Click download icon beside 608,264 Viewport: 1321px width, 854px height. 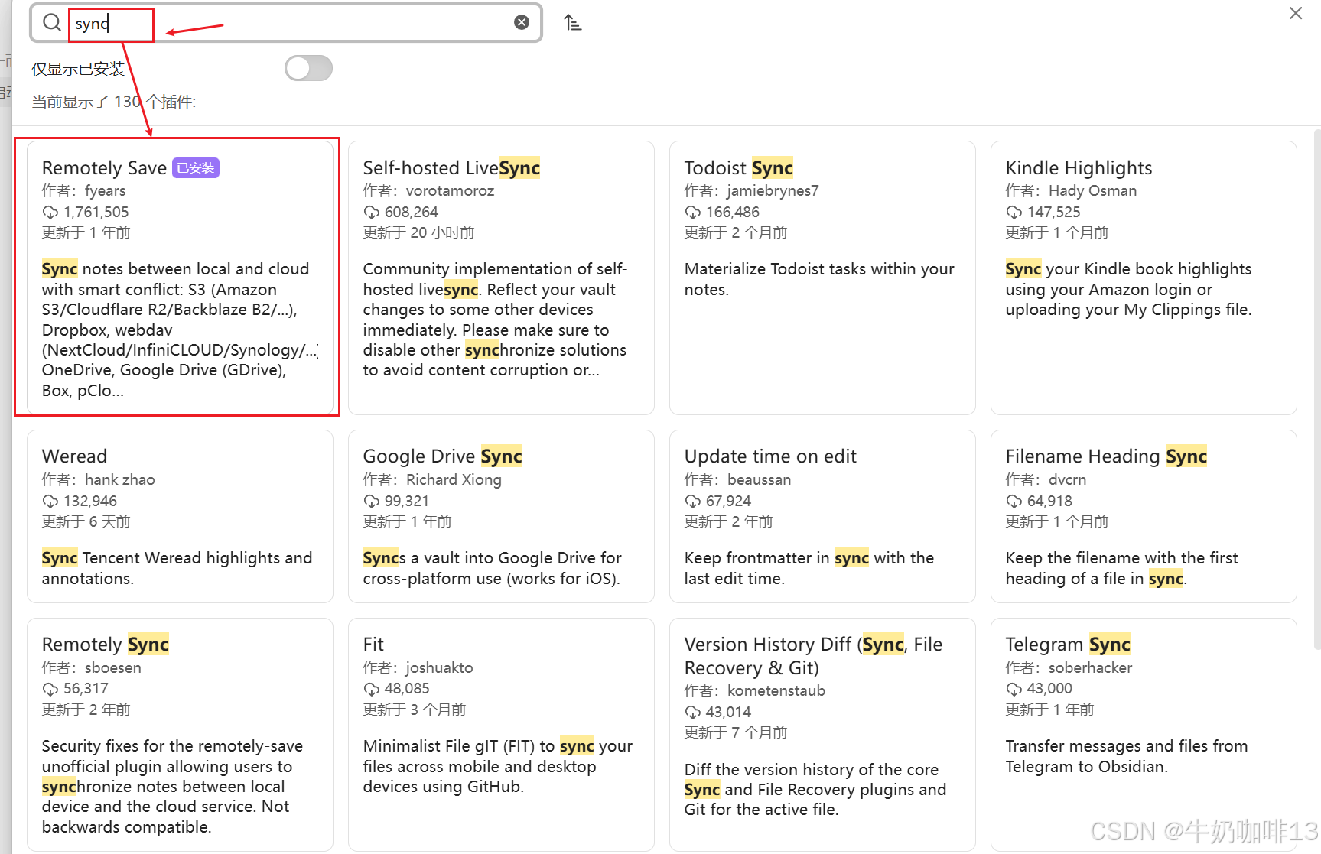[371, 213]
